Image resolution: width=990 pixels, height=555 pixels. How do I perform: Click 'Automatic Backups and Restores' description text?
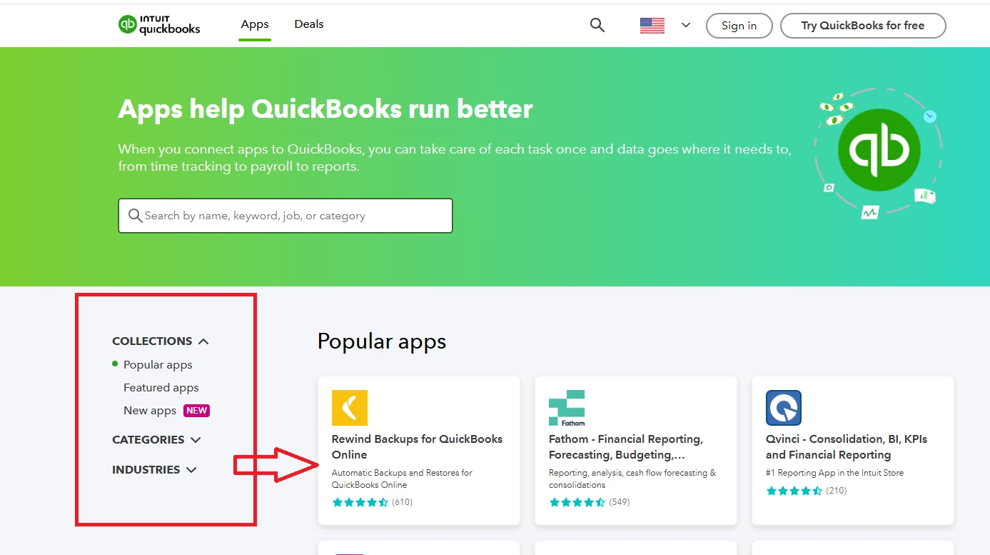pyautogui.click(x=402, y=479)
